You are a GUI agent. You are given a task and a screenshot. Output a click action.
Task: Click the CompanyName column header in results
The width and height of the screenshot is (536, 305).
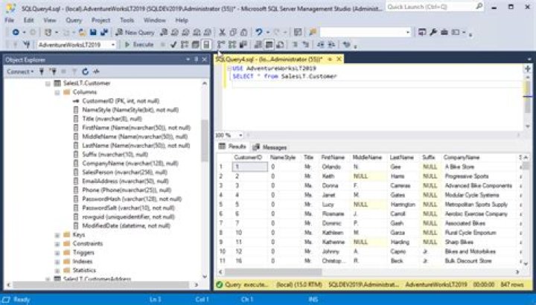coord(460,158)
